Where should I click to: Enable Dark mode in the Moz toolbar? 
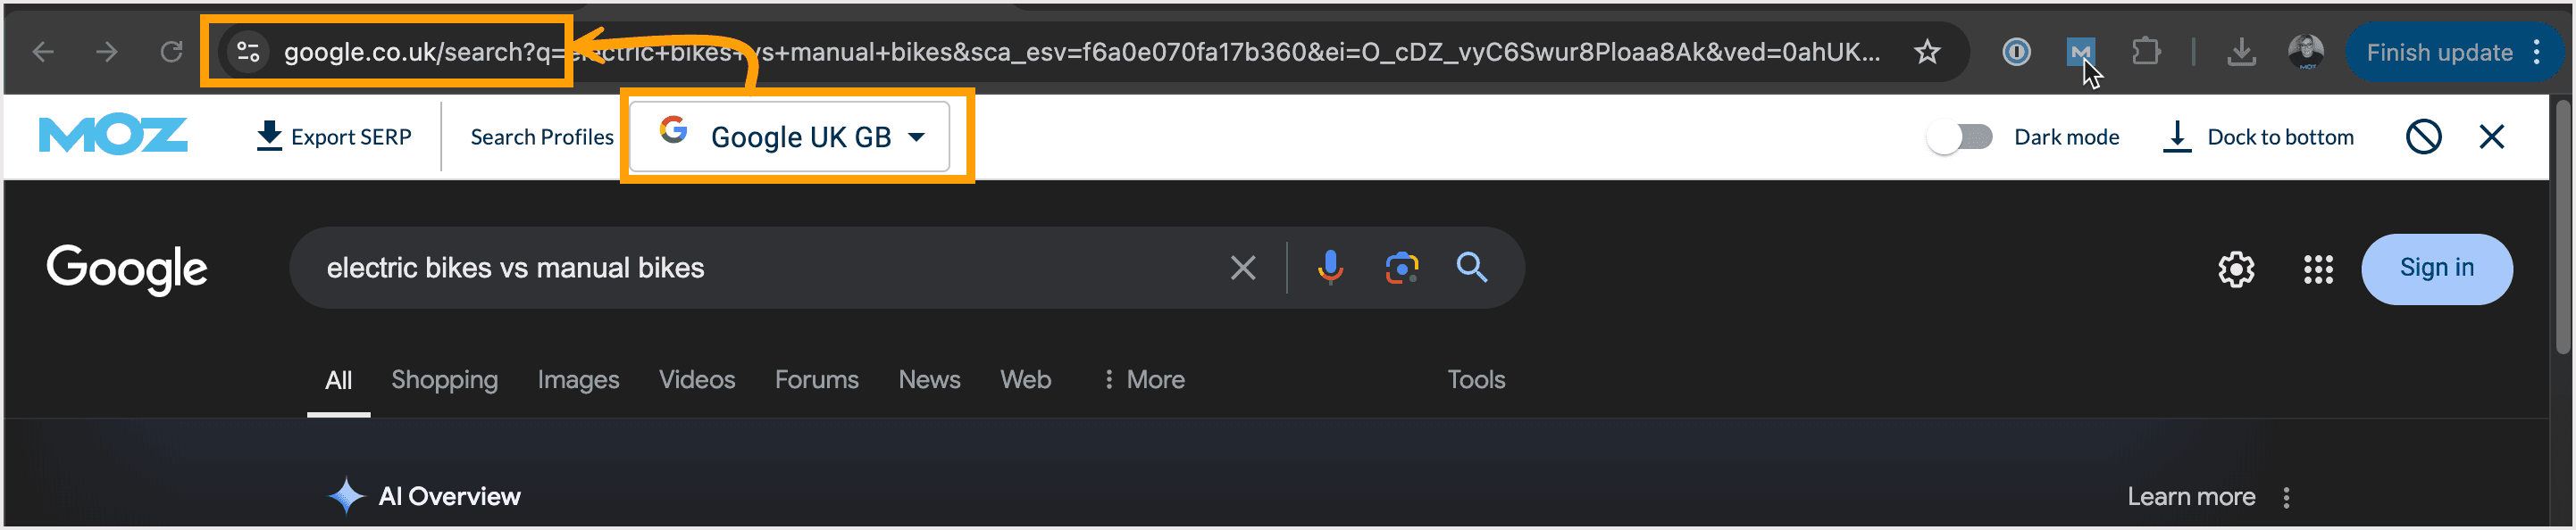(x=1958, y=137)
